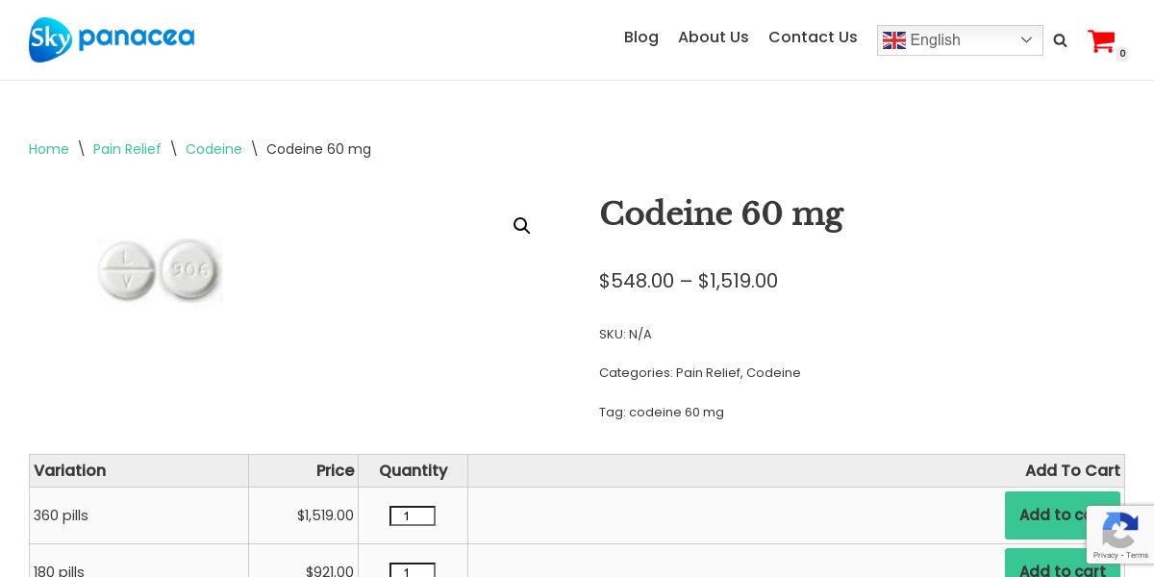Click the pill product thumbnail image
This screenshot has width=1154, height=577.
click(160, 270)
